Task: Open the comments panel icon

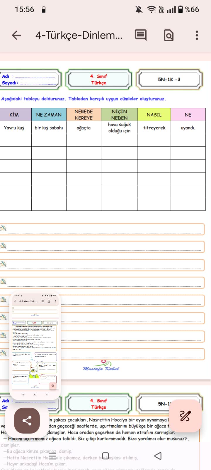Action: 140,35
